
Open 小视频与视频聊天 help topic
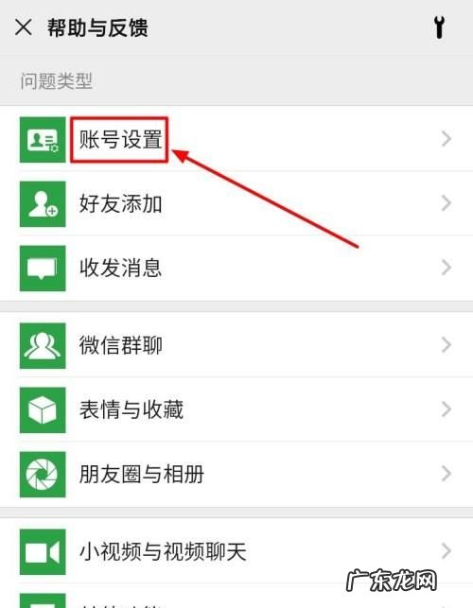click(x=236, y=551)
